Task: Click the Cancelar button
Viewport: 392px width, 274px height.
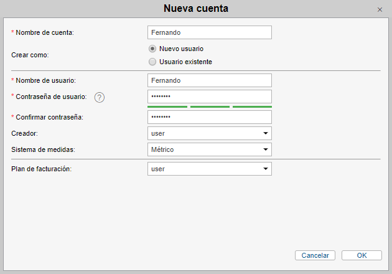Action: point(315,255)
